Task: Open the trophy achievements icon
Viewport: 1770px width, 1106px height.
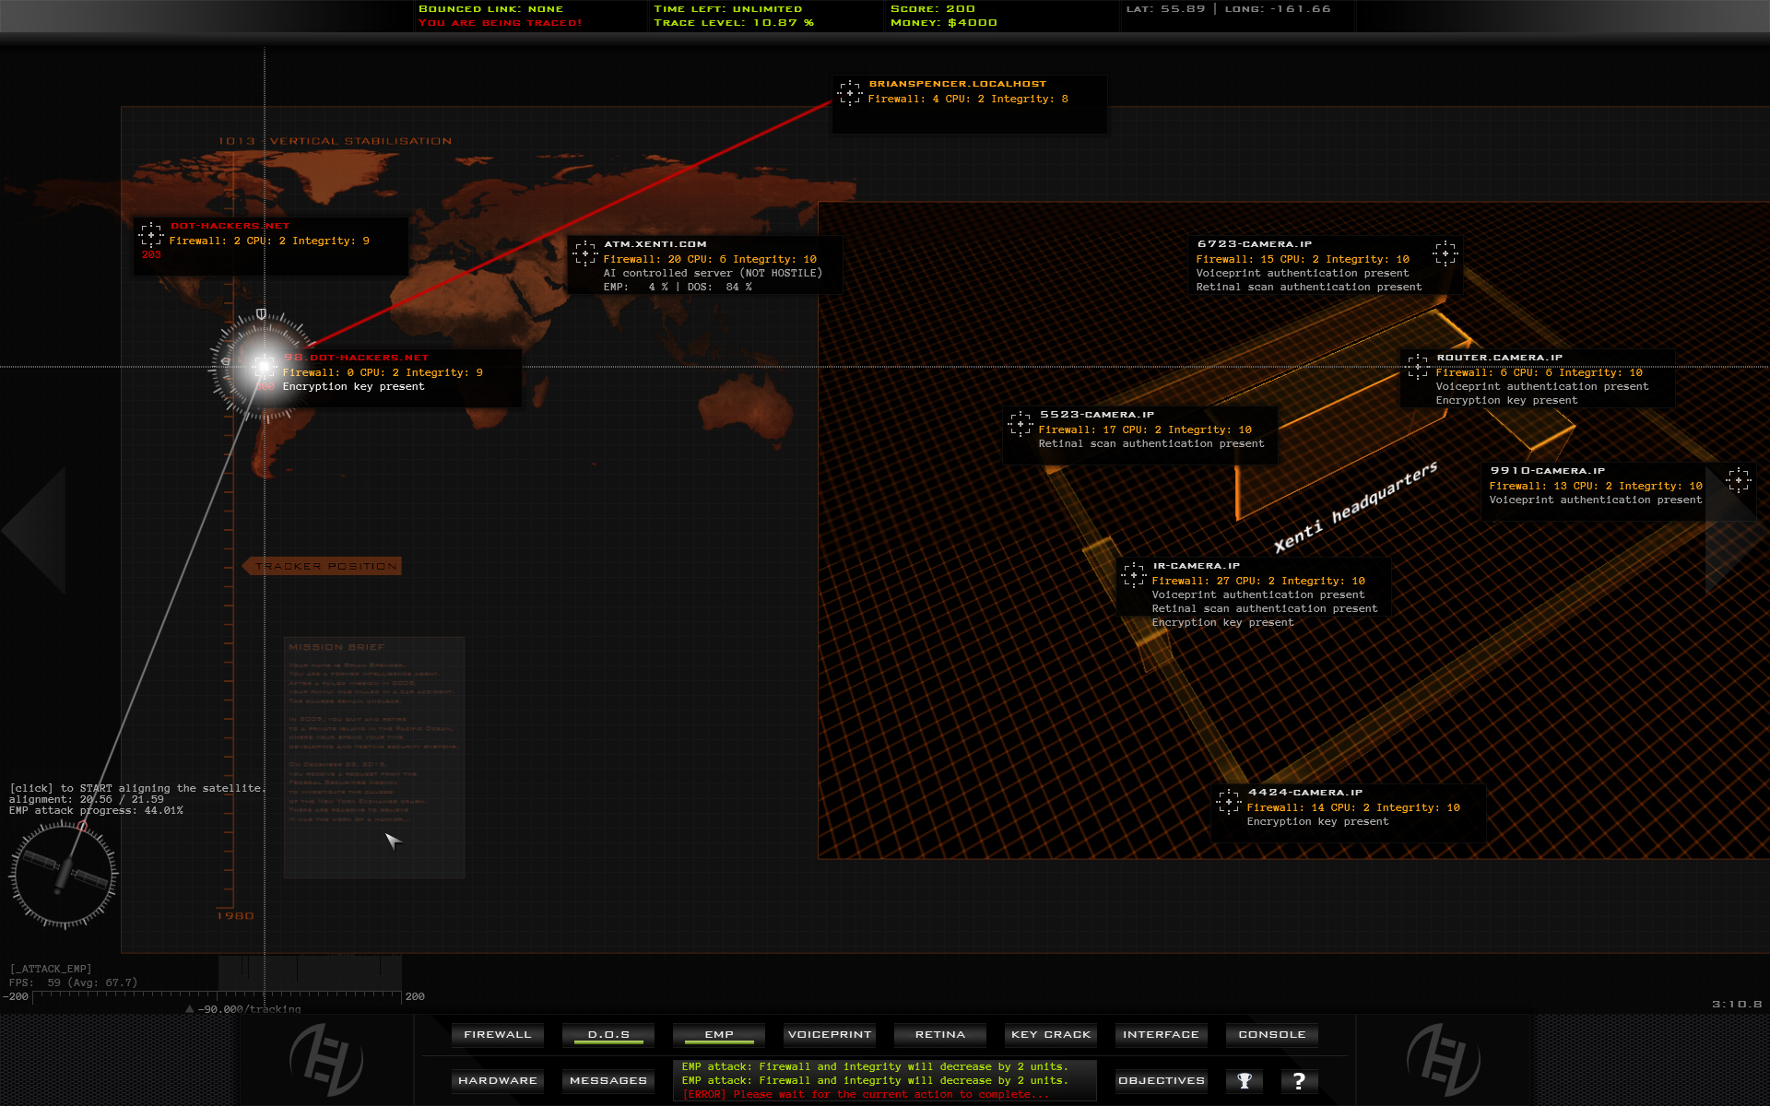Action: (x=1244, y=1080)
